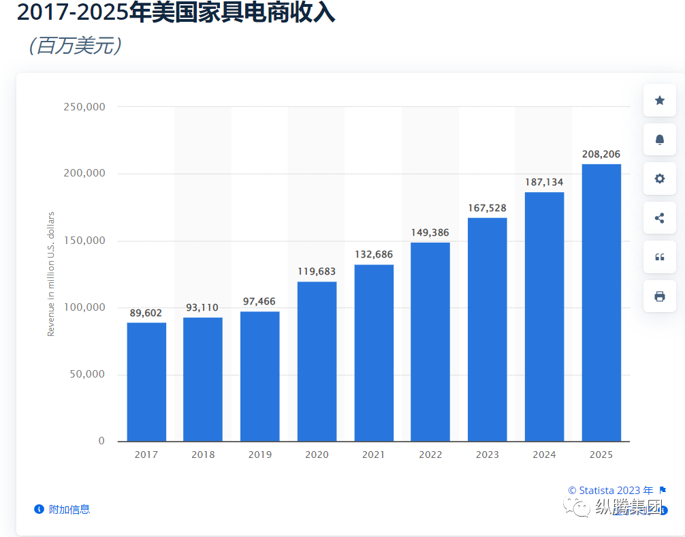Open chart settings via the gear icon
The width and height of the screenshot is (685, 537).
pos(659,179)
